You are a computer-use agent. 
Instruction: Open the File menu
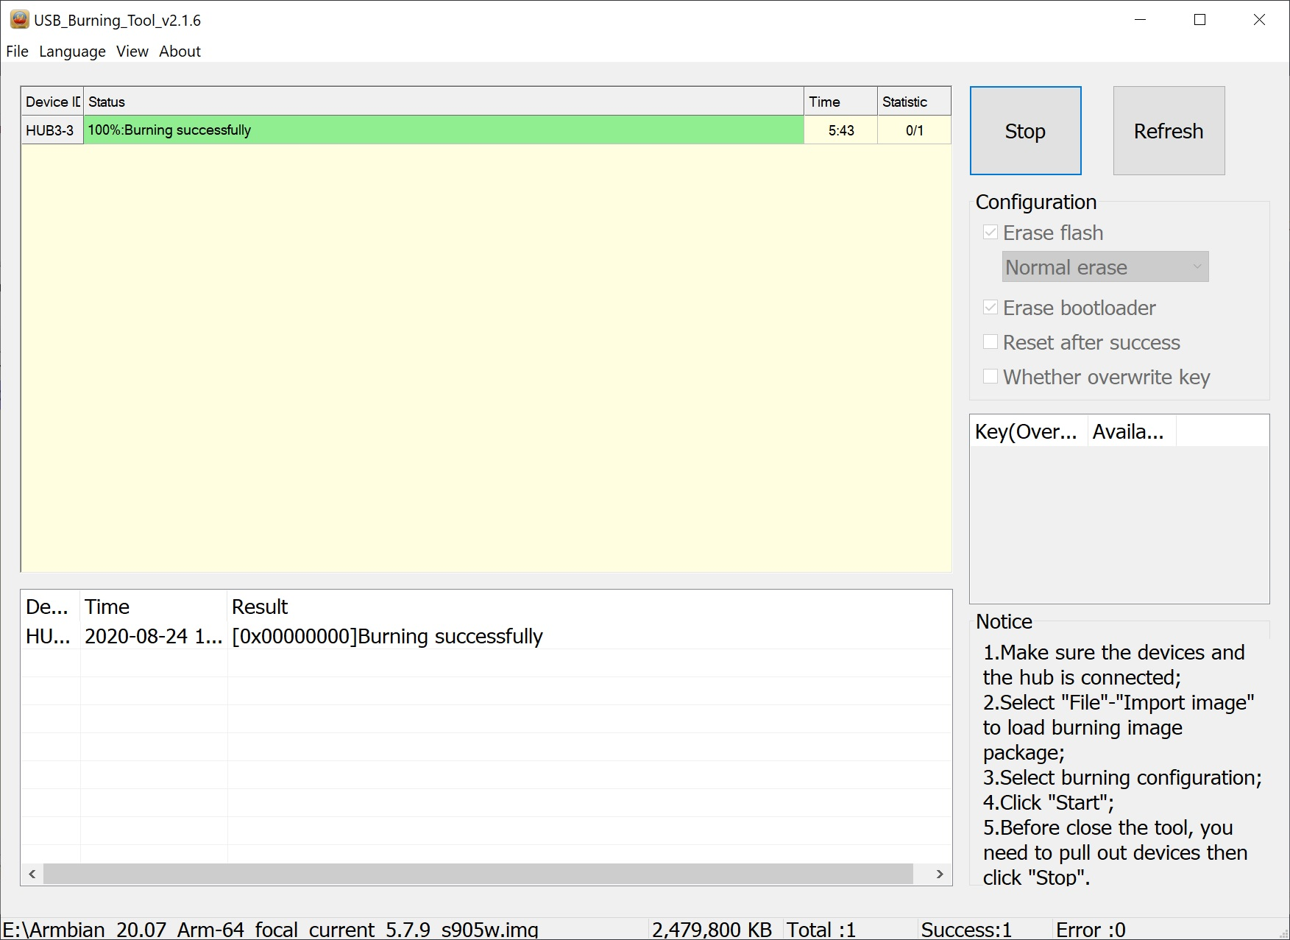pos(16,51)
